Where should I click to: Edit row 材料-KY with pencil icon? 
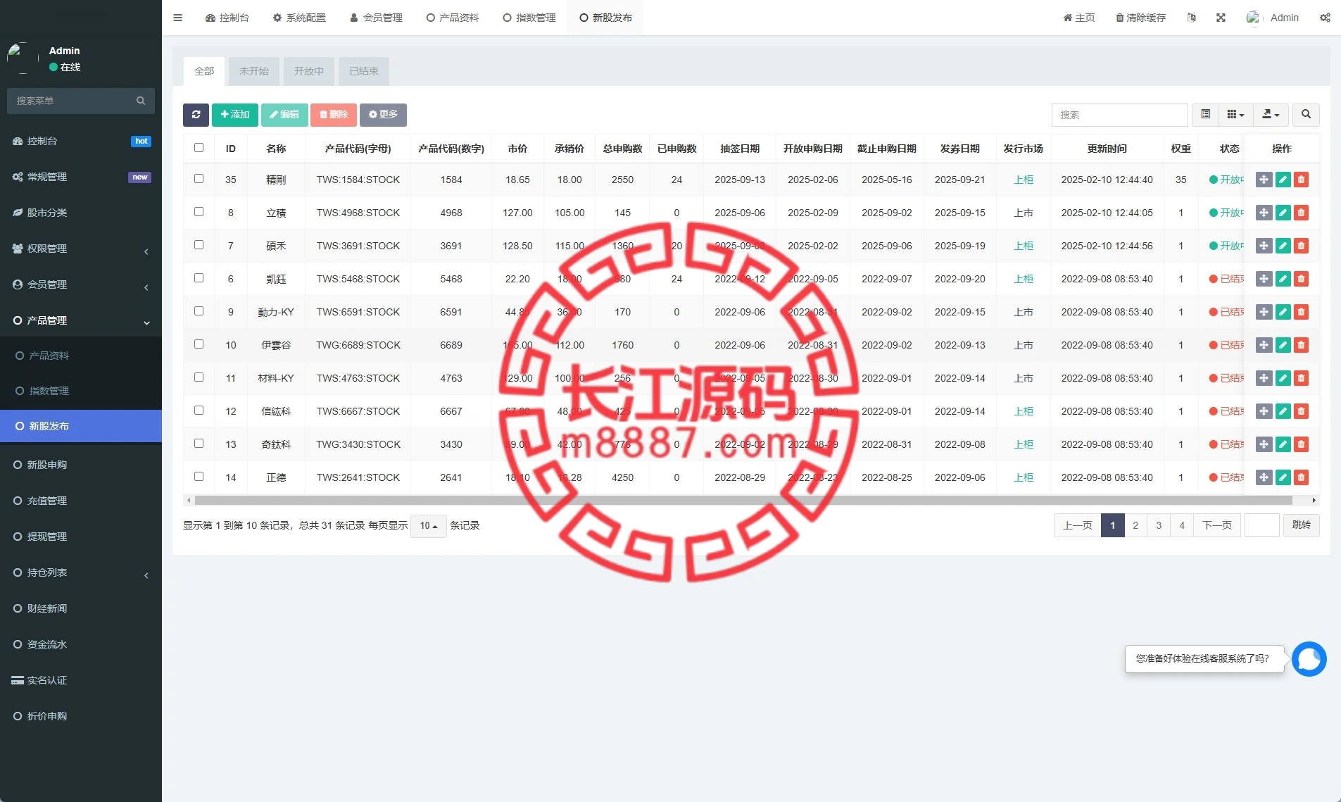1283,378
